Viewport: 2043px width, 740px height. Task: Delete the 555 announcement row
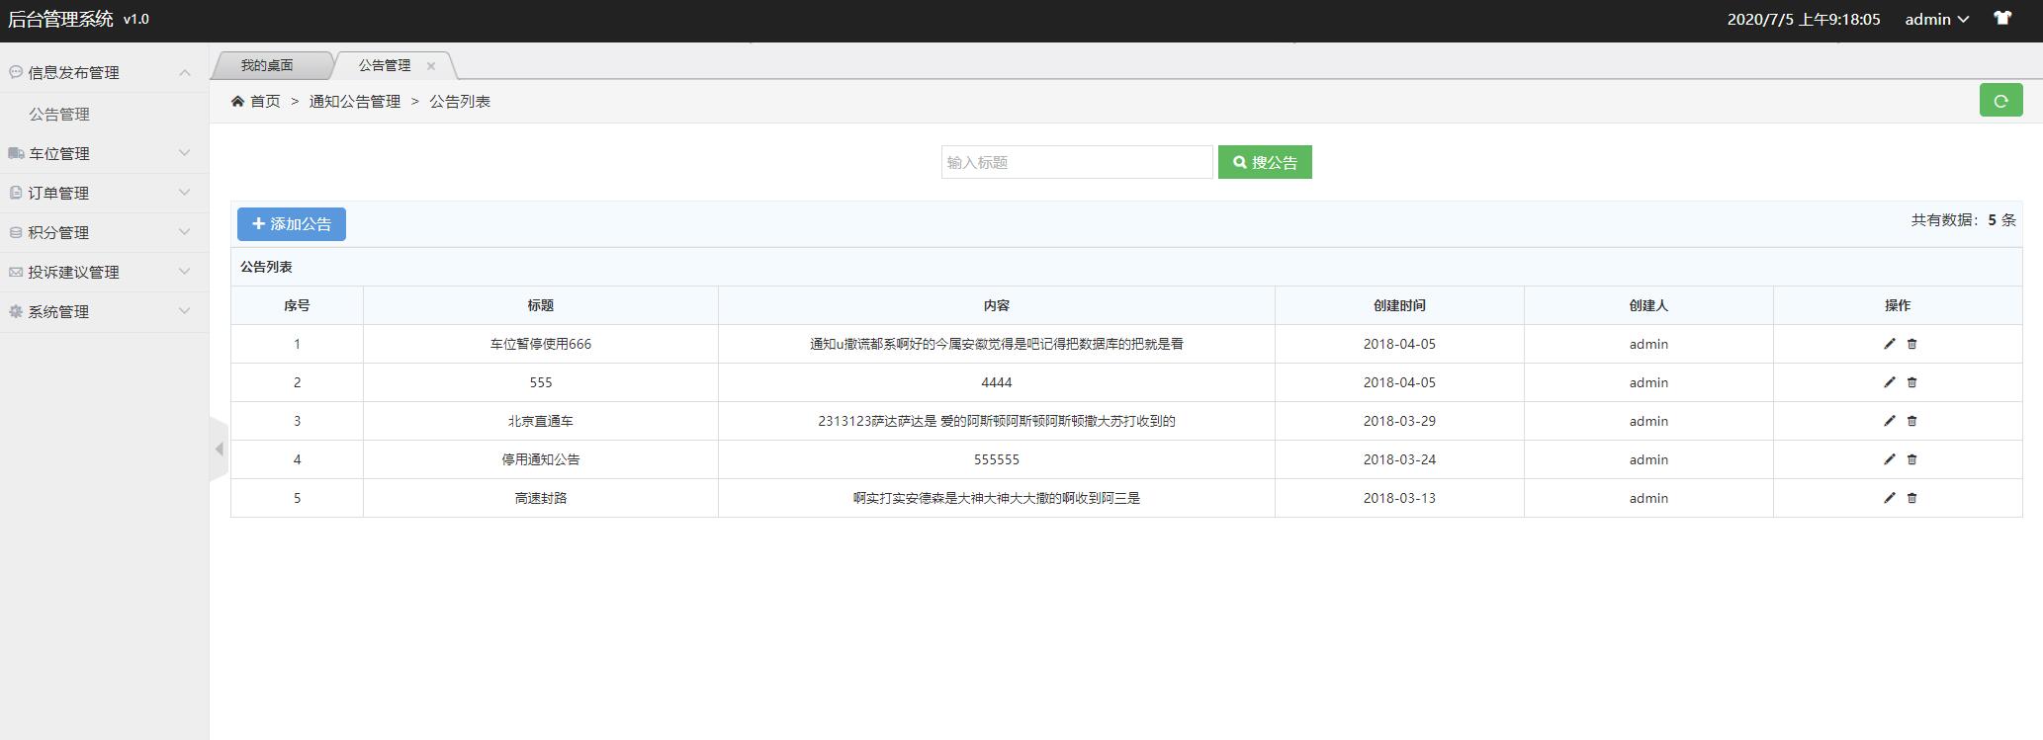1911,382
